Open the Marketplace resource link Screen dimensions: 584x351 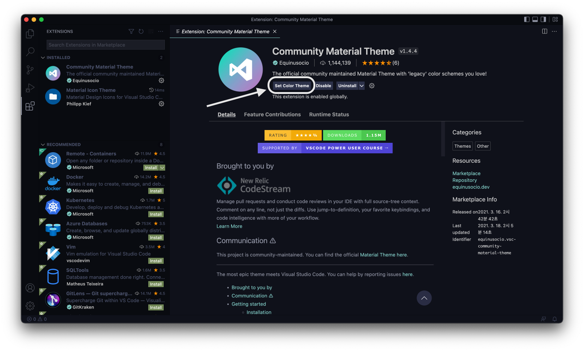point(466,173)
